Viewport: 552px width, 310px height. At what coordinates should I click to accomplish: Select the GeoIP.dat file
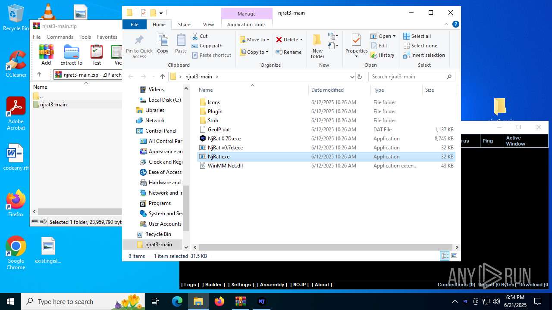326,130
